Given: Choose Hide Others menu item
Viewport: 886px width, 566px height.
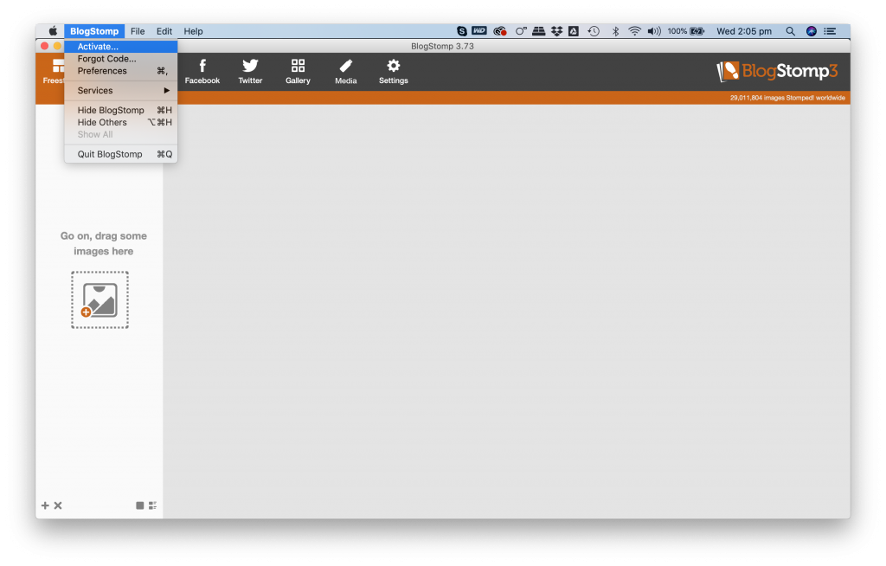Looking at the screenshot, I should tap(121, 122).
